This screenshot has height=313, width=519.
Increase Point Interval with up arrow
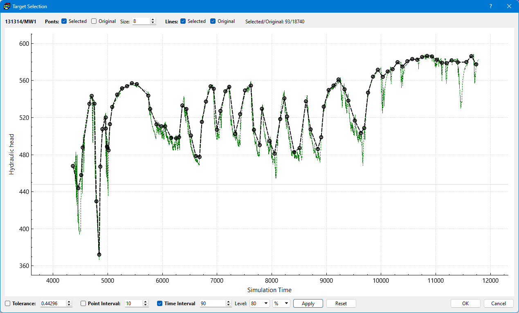146,302
